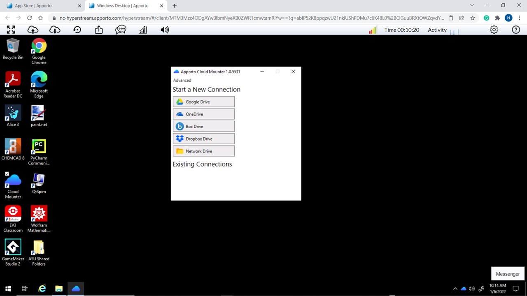This screenshot has width=527, height=296.
Task: Open Chrome profile N avatar
Action: tap(509, 18)
